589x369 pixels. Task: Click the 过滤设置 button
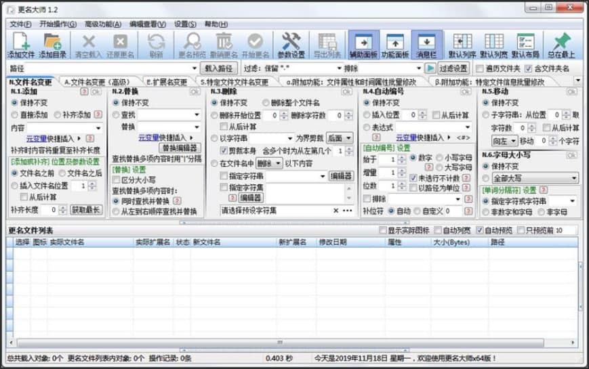(453, 68)
